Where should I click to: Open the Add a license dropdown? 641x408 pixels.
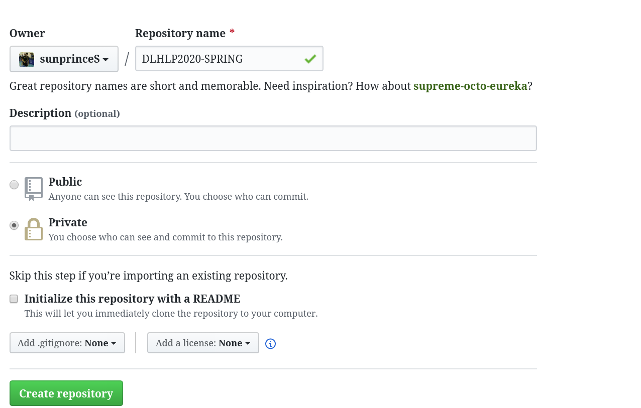(203, 343)
